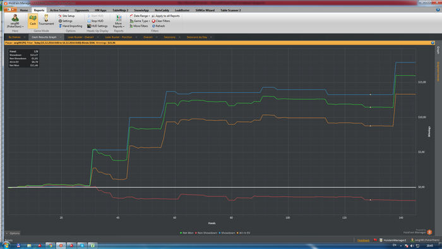
Task: Stop the HUD
Action: click(95, 21)
